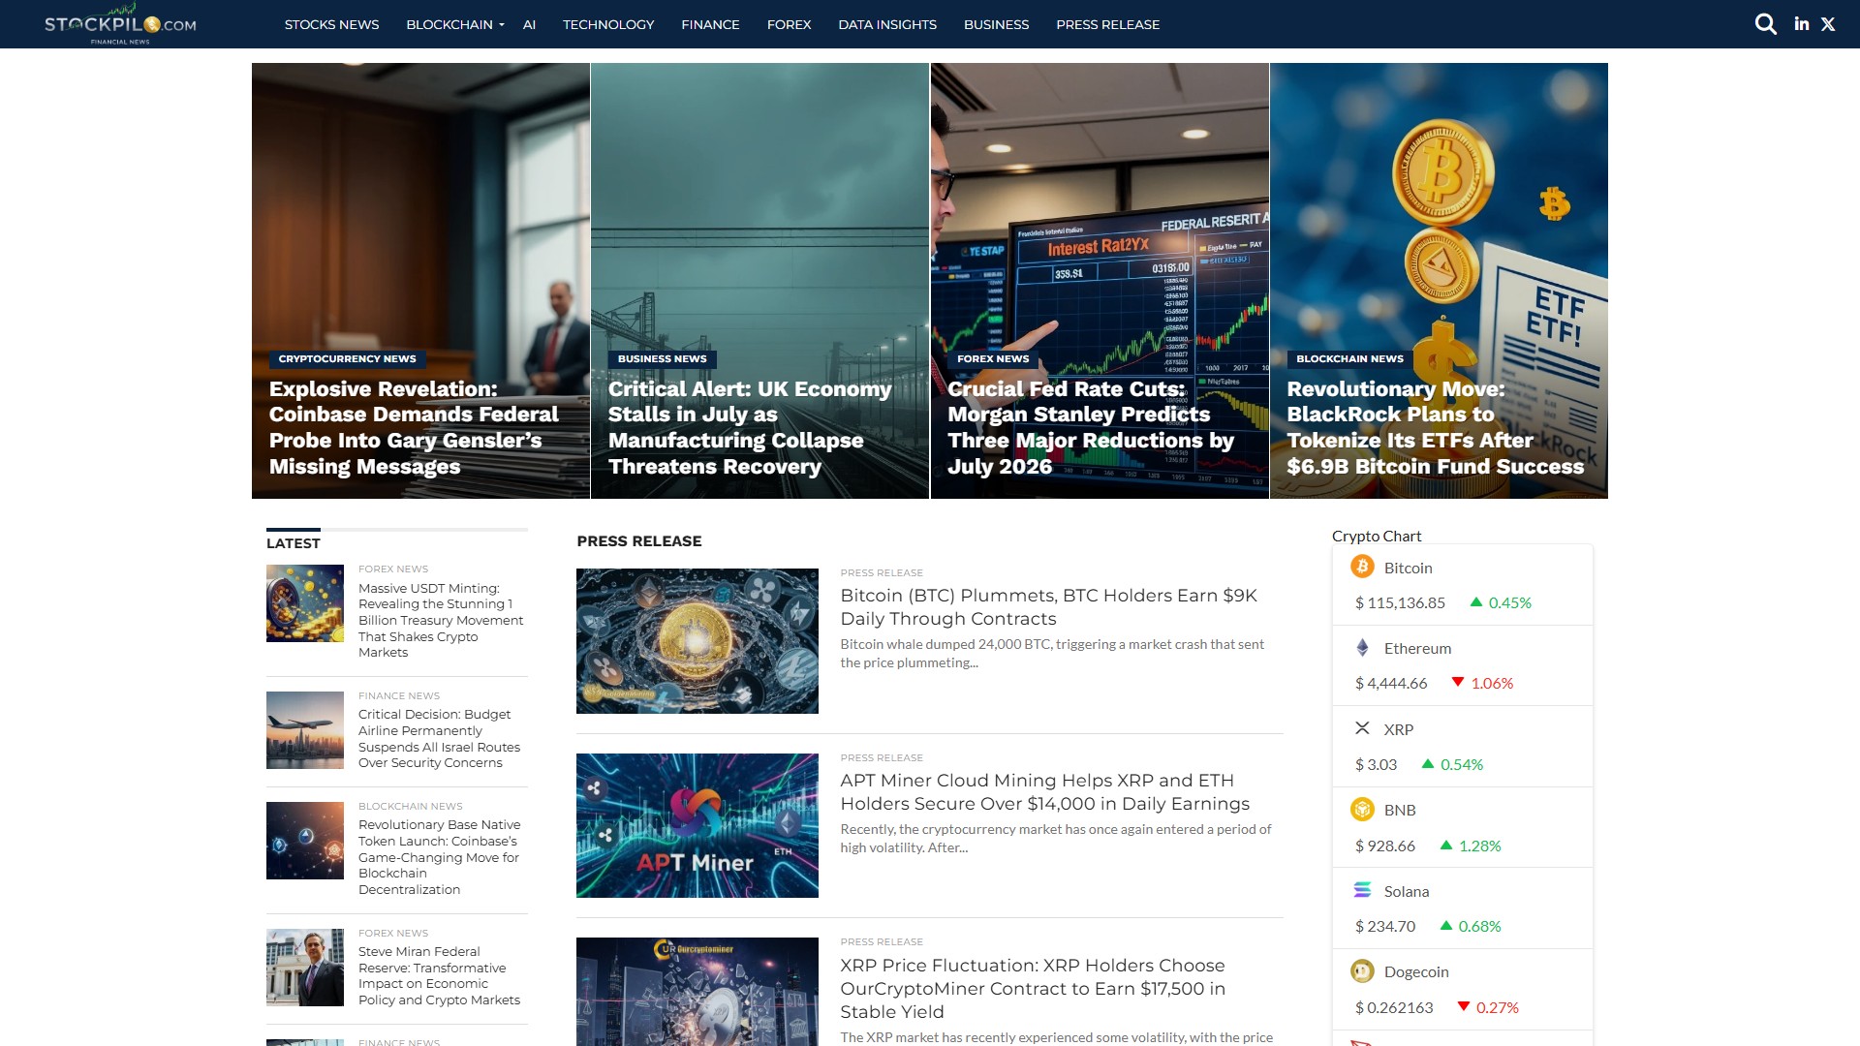The height and width of the screenshot is (1046, 1860).
Task: Click the APT Miner image
Action: [x=697, y=825]
